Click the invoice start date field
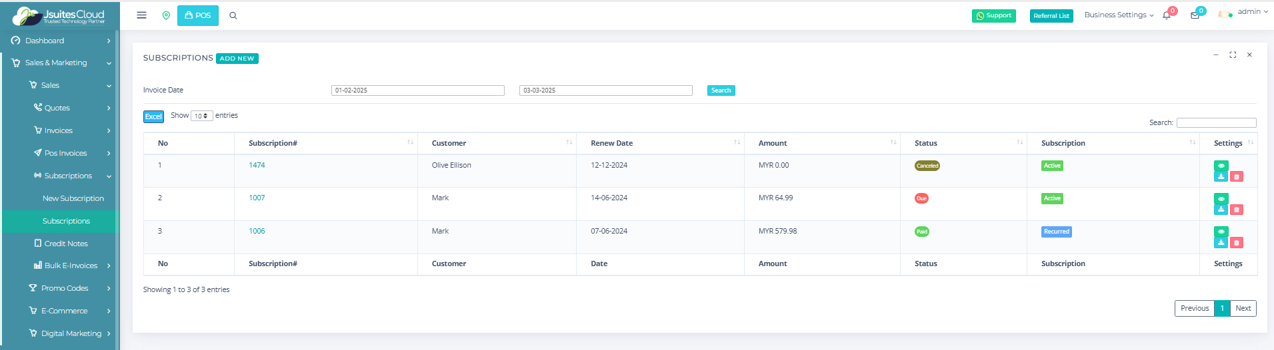The image size is (1274, 350). tap(417, 90)
